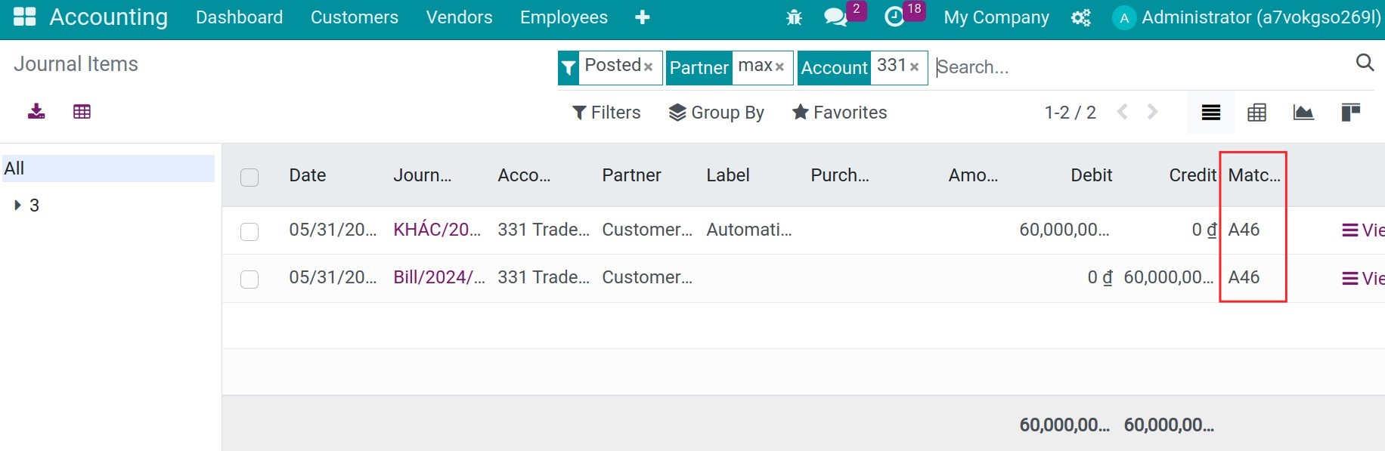Screen dimensions: 1385x451
Task: Select All in the sidebar
Action: (x=107, y=168)
